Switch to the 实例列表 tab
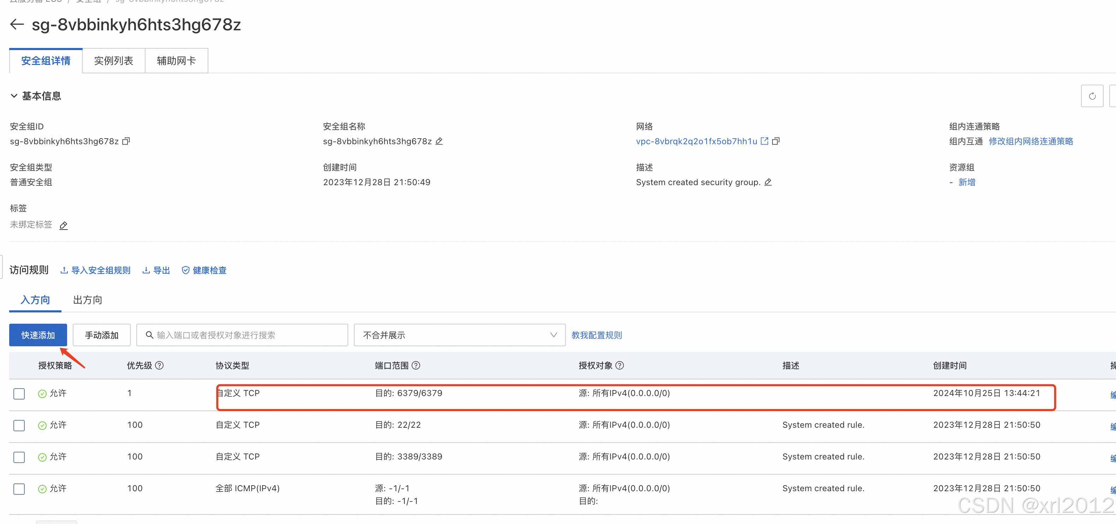The height and width of the screenshot is (524, 1116). [113, 61]
